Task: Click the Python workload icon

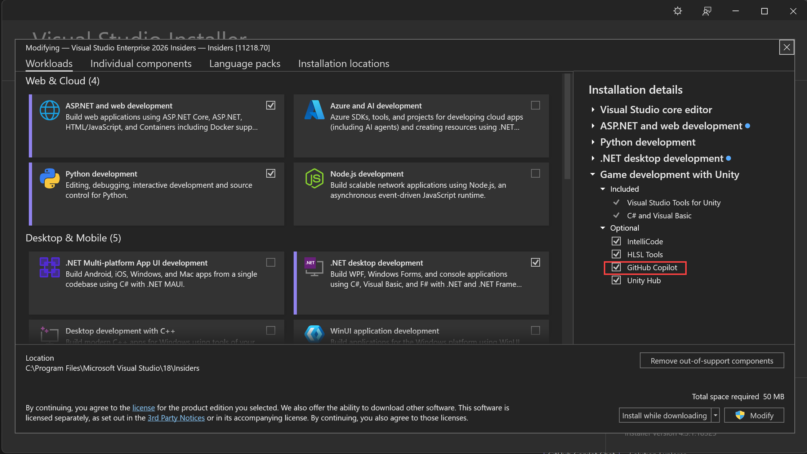Action: tap(49, 178)
